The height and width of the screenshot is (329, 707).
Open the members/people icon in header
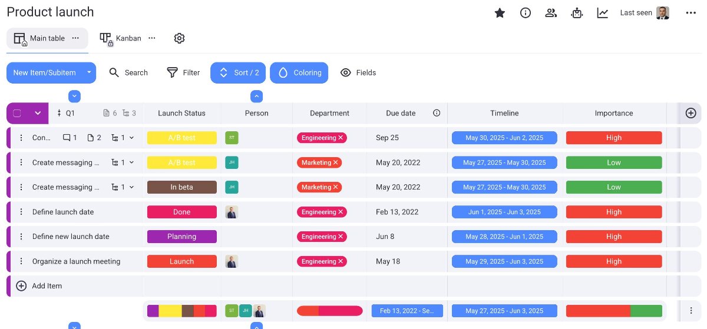(551, 13)
